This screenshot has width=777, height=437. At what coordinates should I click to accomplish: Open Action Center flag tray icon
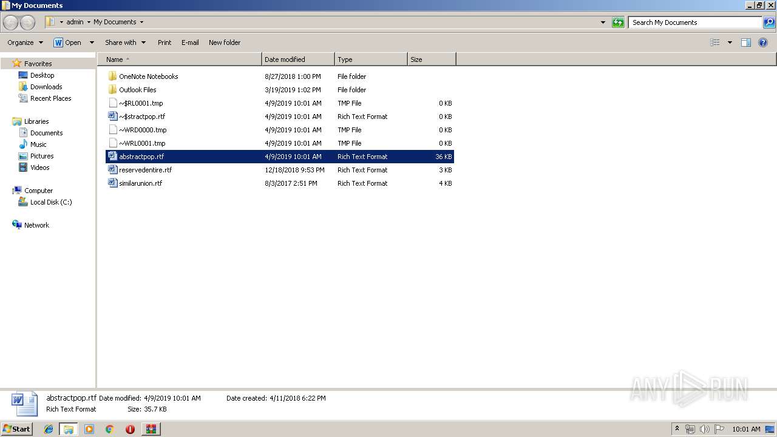click(719, 429)
